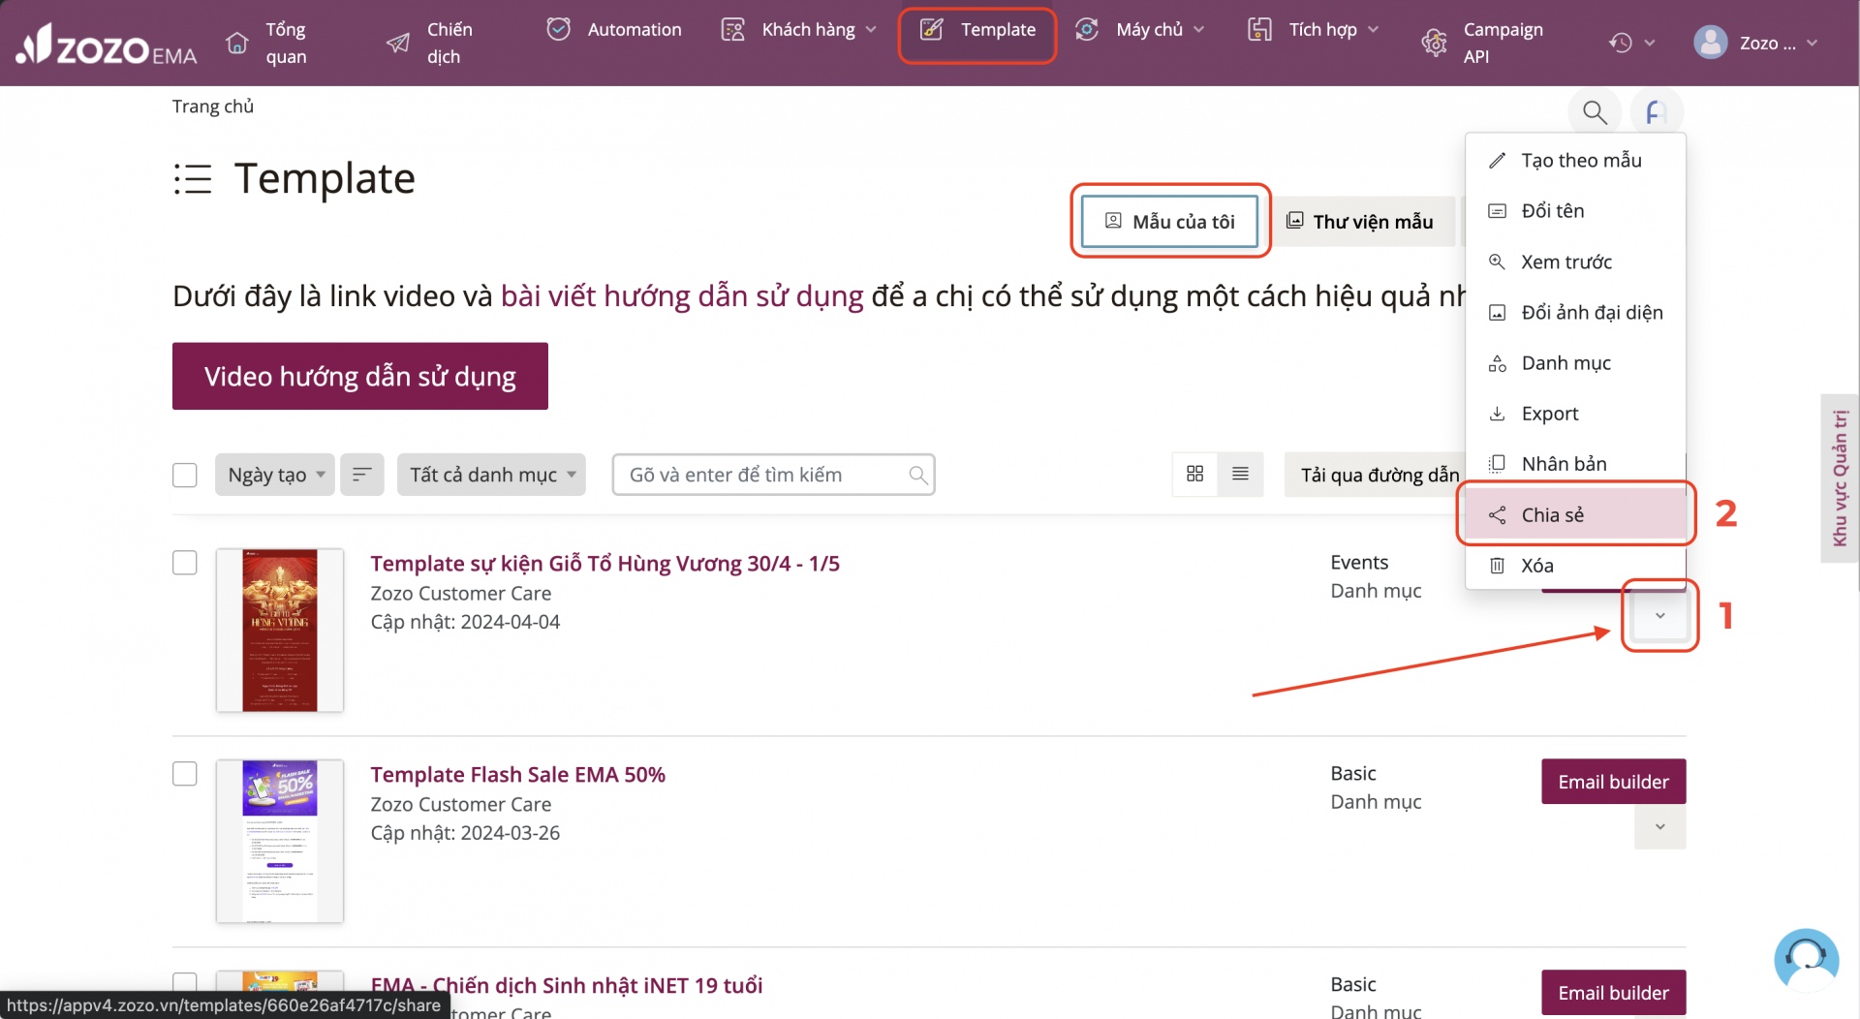Click the Tích hợp integration icon
1860x1019 pixels.
tap(1259, 29)
